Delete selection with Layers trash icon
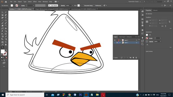The width and height of the screenshot is (173, 97). click(x=136, y=58)
